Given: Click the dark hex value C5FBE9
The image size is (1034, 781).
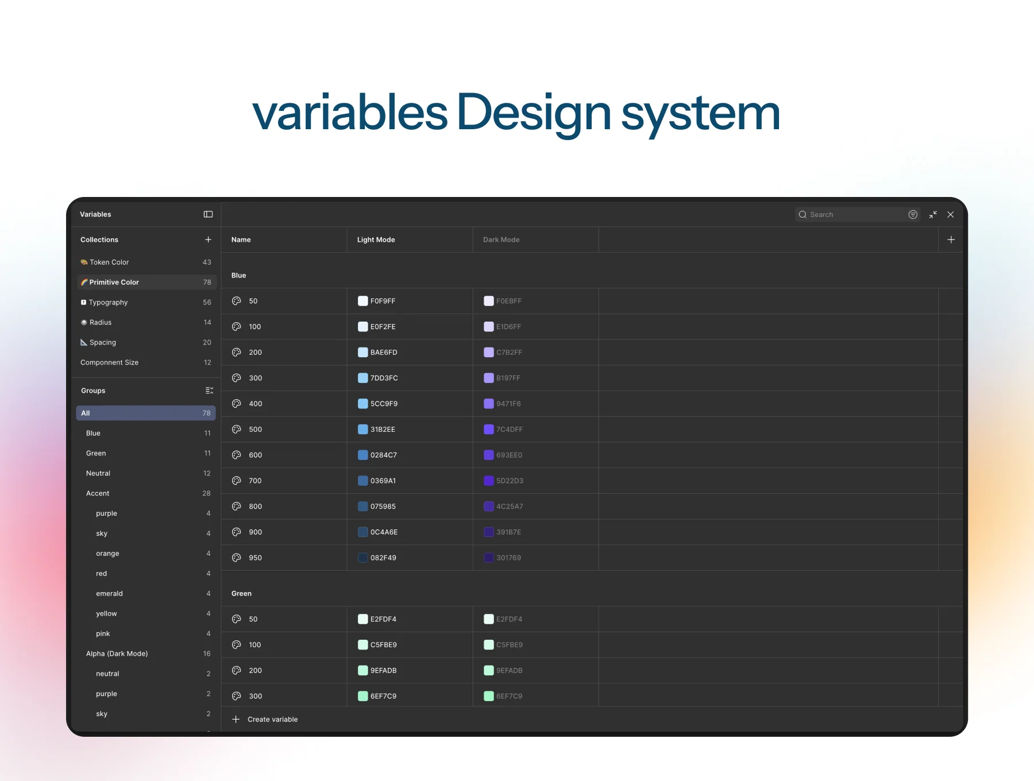Looking at the screenshot, I should (510, 645).
